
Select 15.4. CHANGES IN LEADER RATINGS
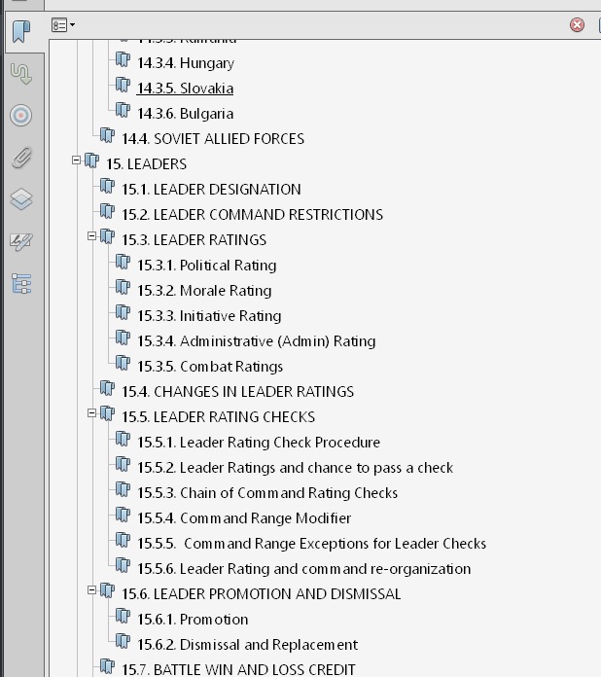pos(237,392)
